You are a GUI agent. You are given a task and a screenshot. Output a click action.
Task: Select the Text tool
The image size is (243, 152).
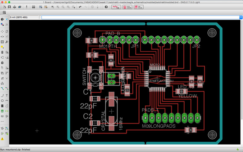[x=7, y=95]
